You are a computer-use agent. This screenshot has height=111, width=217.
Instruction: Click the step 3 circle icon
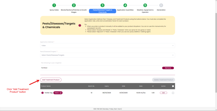pyautogui.click(x=102, y=5)
